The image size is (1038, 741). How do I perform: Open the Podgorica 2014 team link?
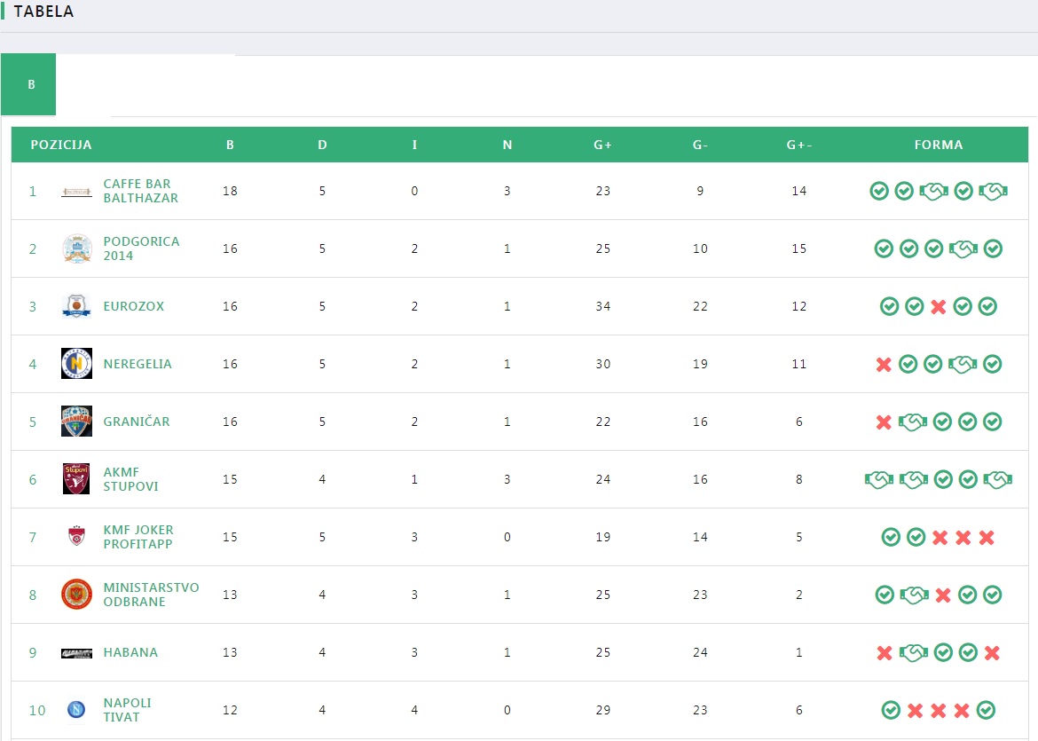(x=141, y=248)
